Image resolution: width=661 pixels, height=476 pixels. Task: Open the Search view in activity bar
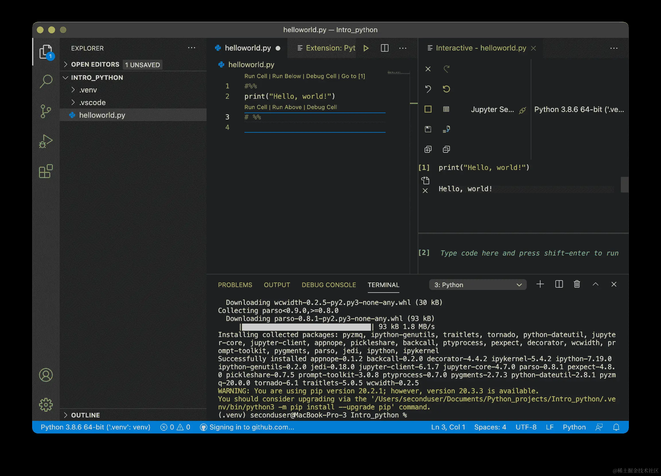click(x=46, y=81)
